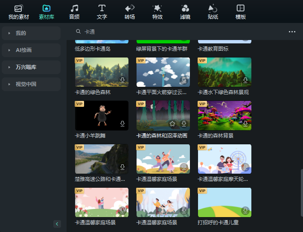Expand the 视觉中国 sidebar category
Screen dimensions: 303x232
point(31,84)
